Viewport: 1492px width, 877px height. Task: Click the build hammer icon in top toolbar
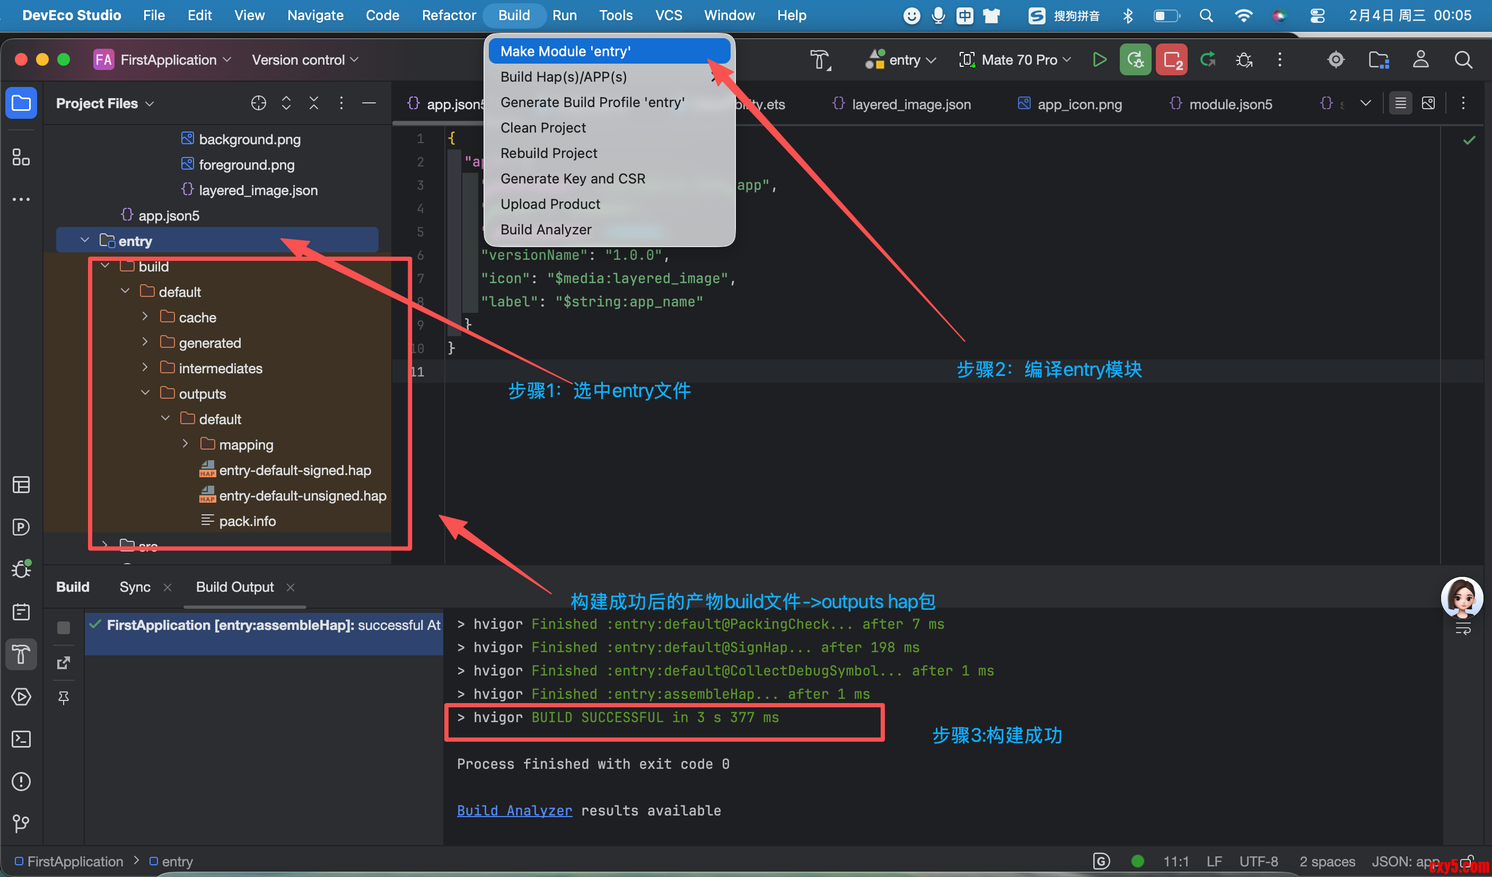coord(820,60)
